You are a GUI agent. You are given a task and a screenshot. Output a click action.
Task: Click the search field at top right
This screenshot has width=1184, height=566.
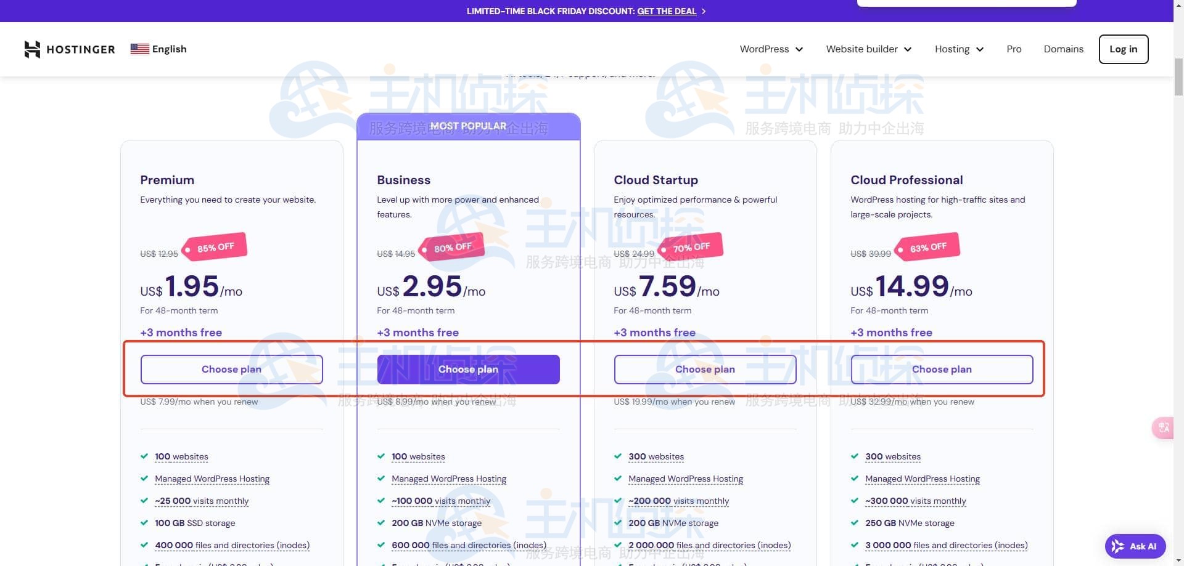966,2
